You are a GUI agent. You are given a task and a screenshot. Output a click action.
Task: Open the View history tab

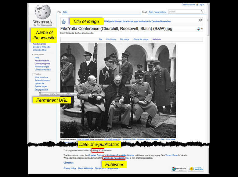click(160, 12)
